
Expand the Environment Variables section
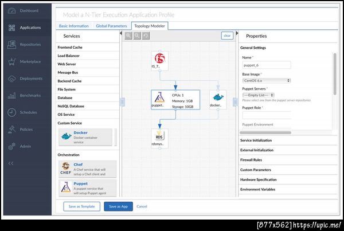click(x=288, y=189)
